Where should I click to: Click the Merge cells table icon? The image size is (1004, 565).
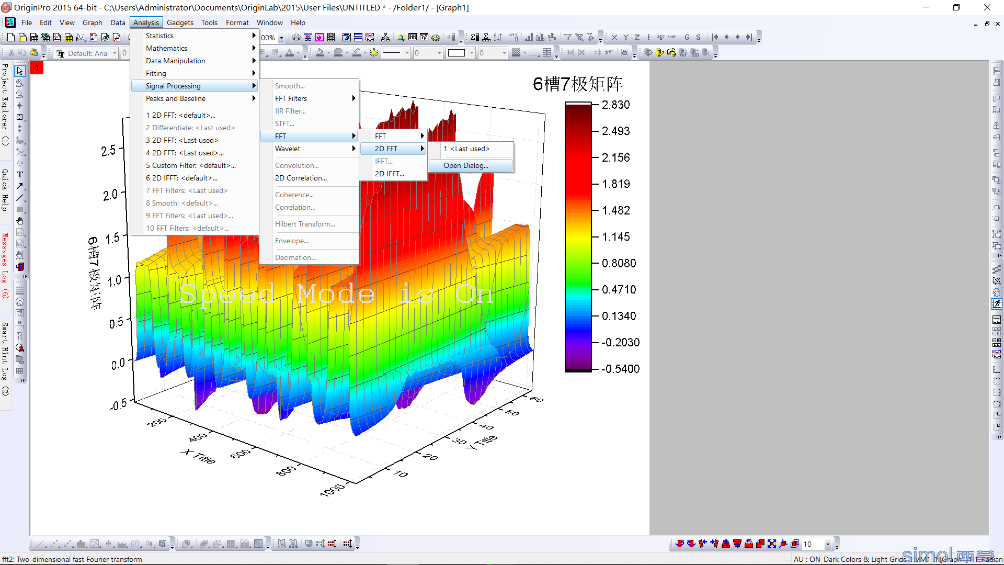pyautogui.click(x=547, y=53)
